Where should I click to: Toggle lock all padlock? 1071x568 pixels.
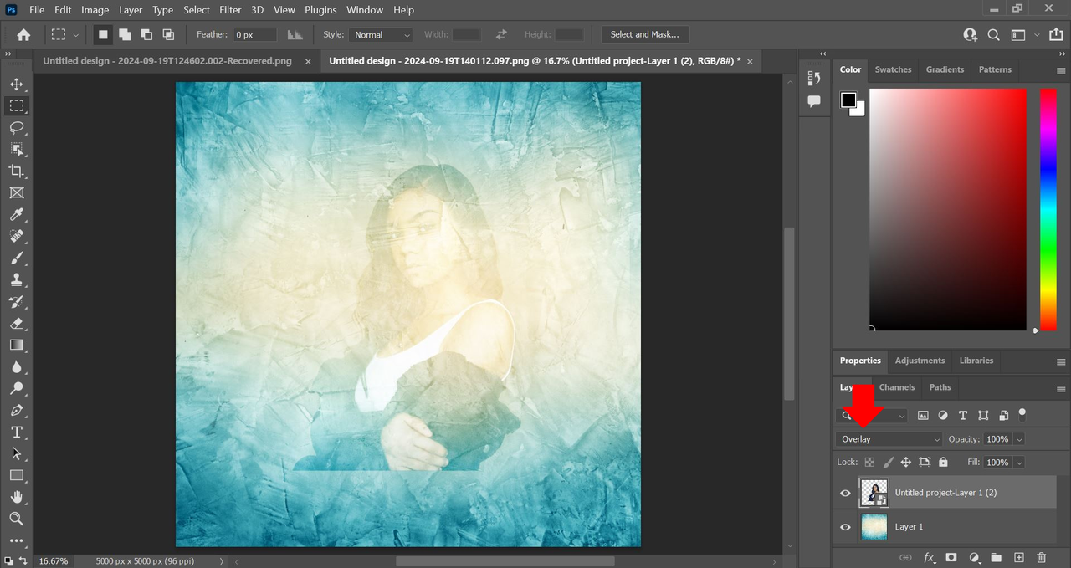pos(943,462)
